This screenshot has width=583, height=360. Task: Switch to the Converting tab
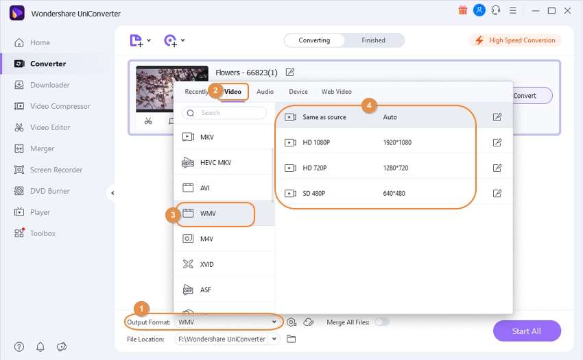point(314,40)
